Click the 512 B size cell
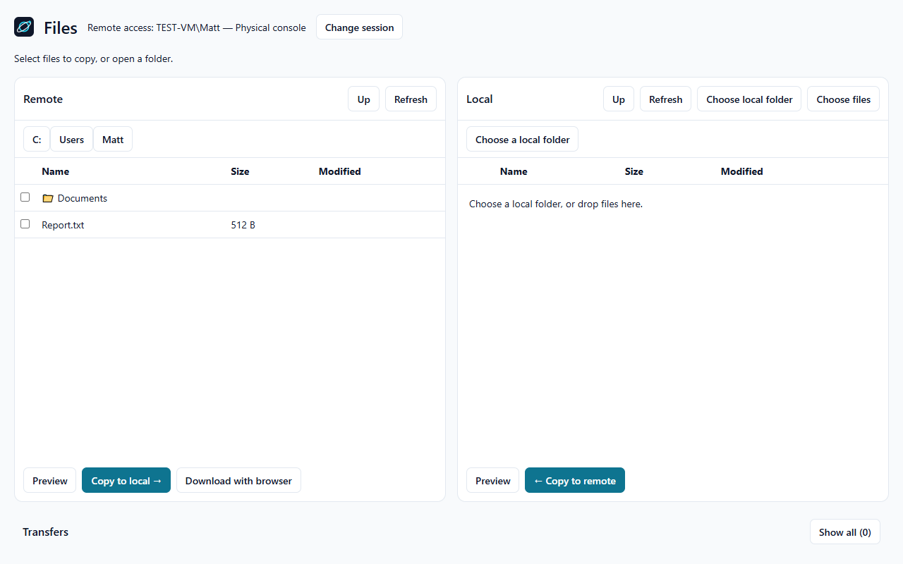Image resolution: width=903 pixels, height=564 pixels. (x=243, y=225)
